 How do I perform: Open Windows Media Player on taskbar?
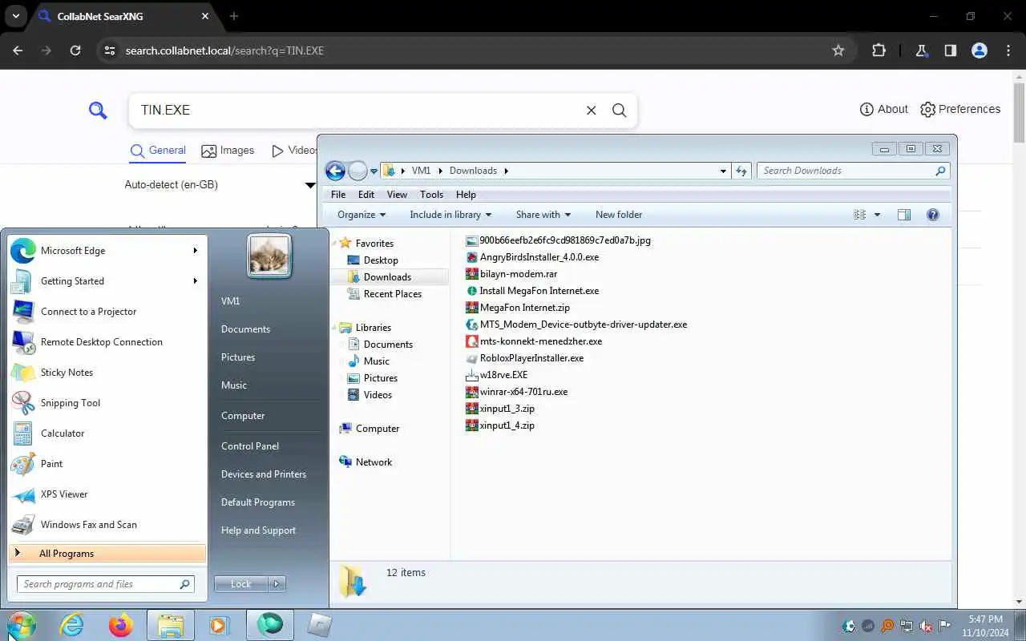[x=218, y=624]
